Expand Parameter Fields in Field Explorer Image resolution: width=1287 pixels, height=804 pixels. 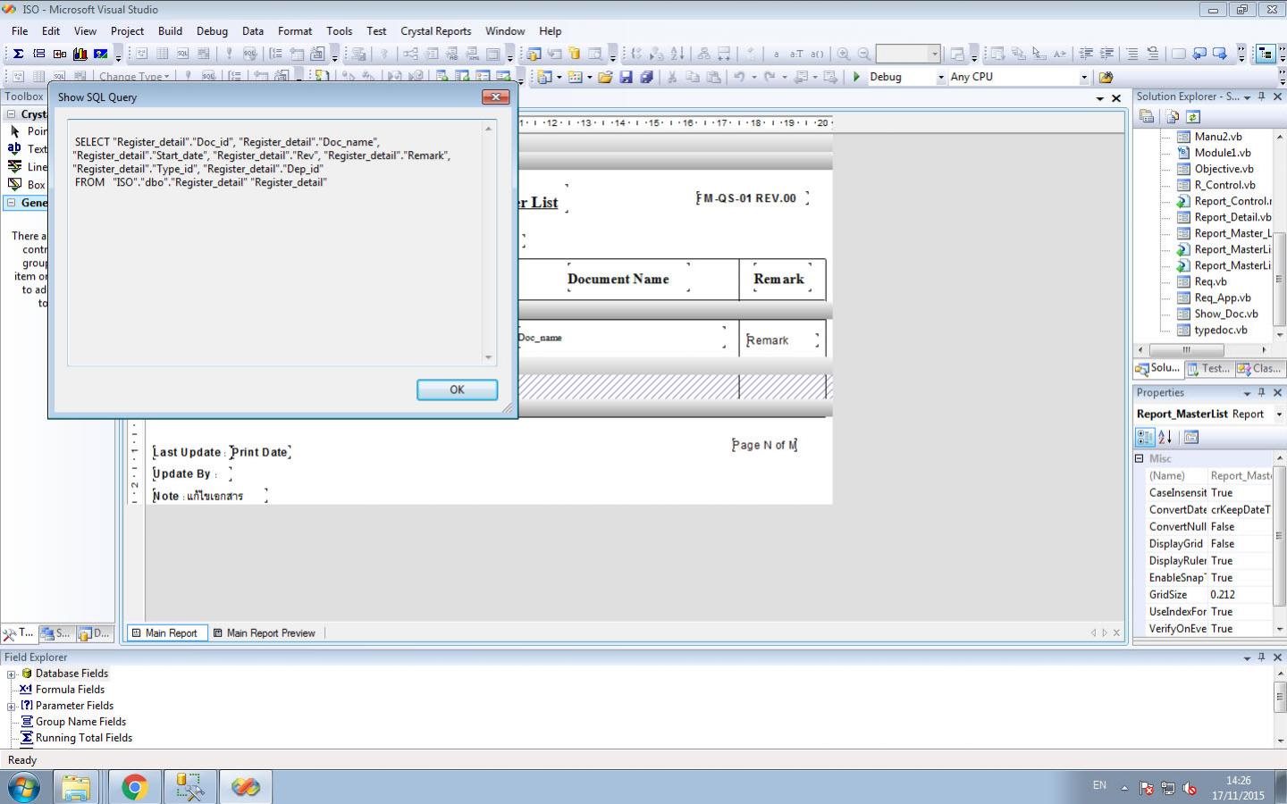pyautogui.click(x=12, y=707)
